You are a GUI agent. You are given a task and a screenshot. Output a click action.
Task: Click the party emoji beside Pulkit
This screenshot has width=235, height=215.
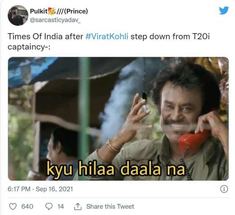coord(51,11)
